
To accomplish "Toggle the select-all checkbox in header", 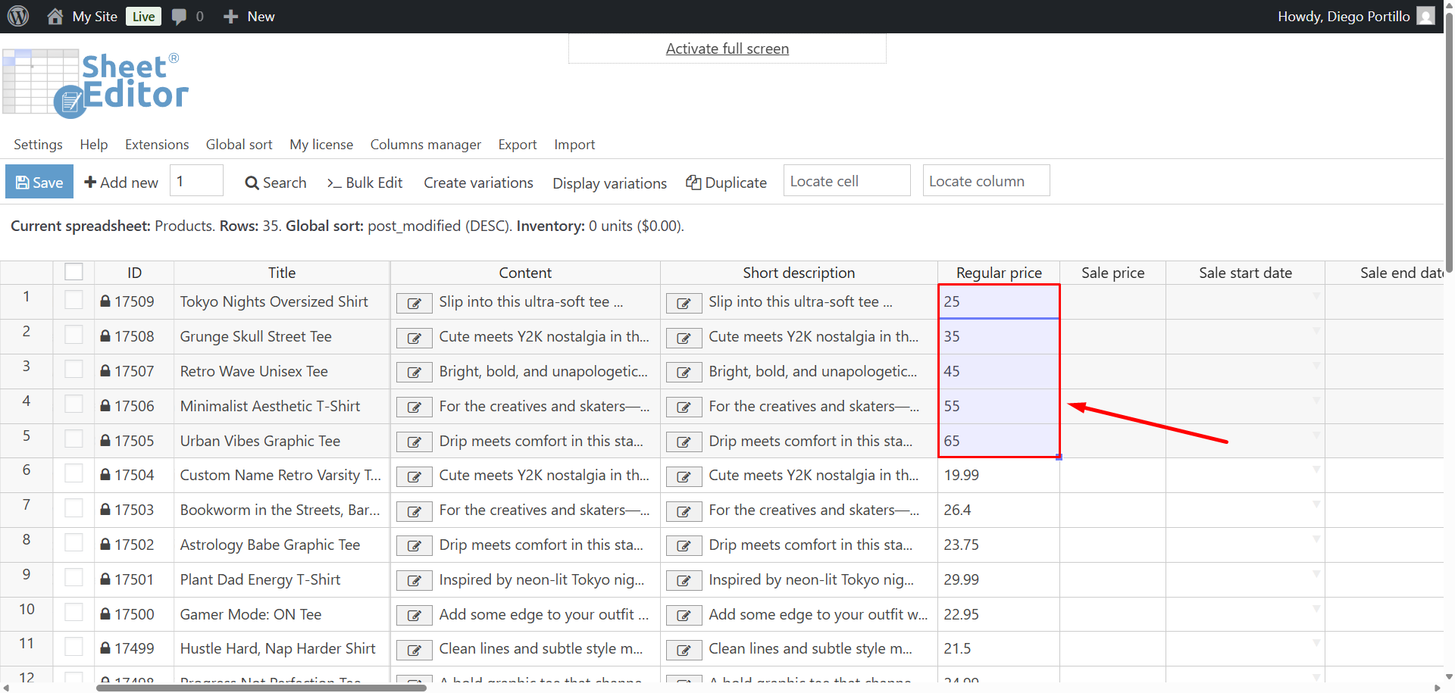I will click(74, 272).
